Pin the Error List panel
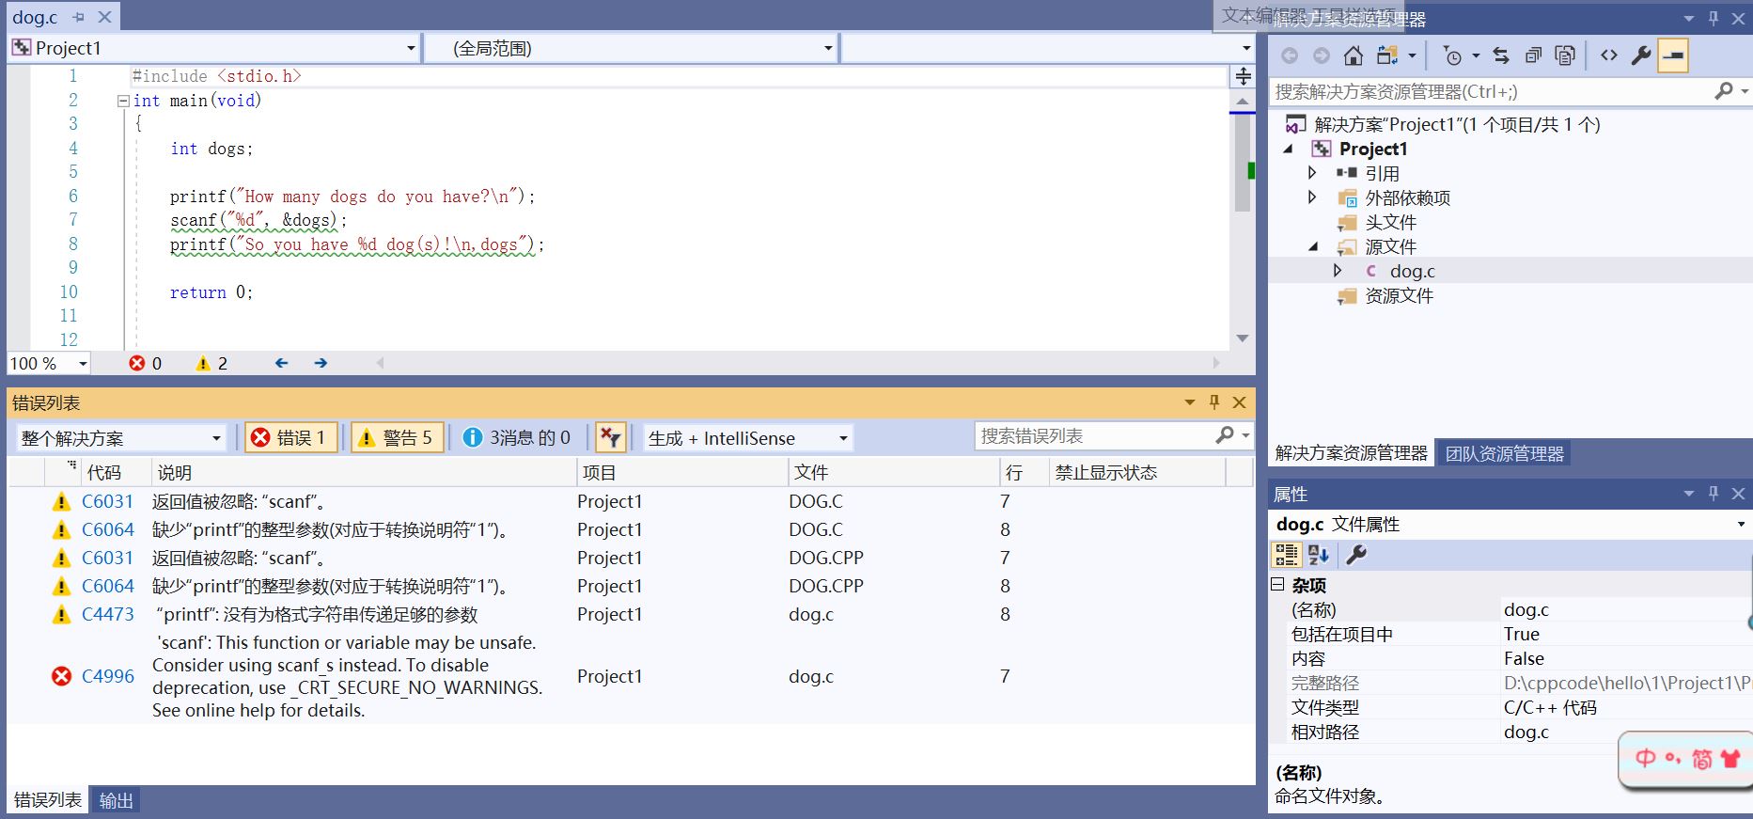 click(1214, 402)
